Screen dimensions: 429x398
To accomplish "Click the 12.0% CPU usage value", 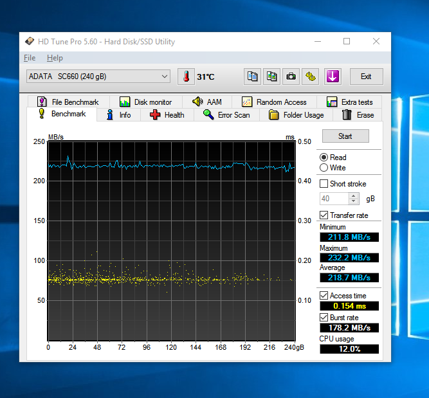I will [x=349, y=349].
